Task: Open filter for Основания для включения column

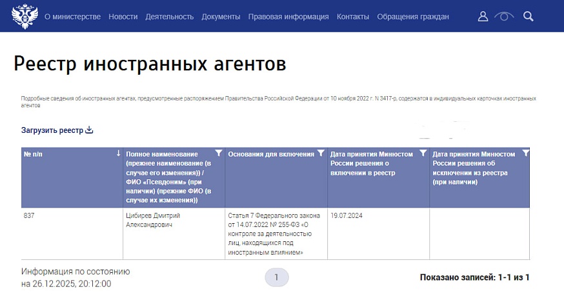Action: click(x=321, y=153)
